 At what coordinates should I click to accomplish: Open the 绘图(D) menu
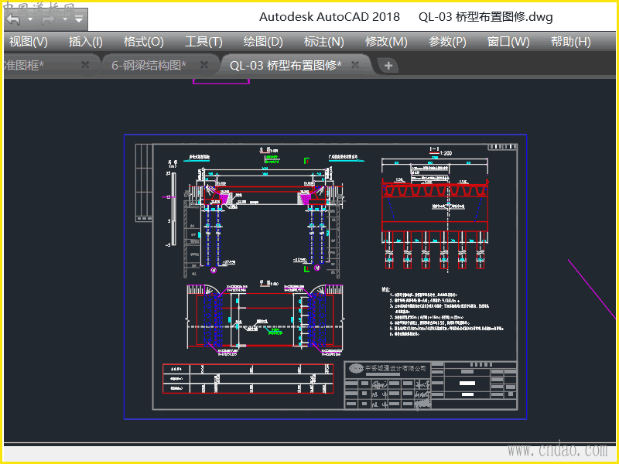coord(263,42)
